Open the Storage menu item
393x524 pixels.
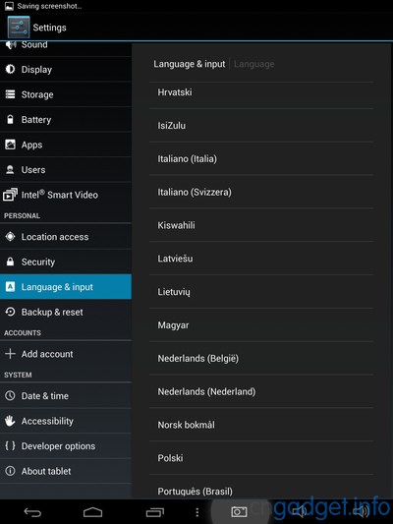coord(66,94)
